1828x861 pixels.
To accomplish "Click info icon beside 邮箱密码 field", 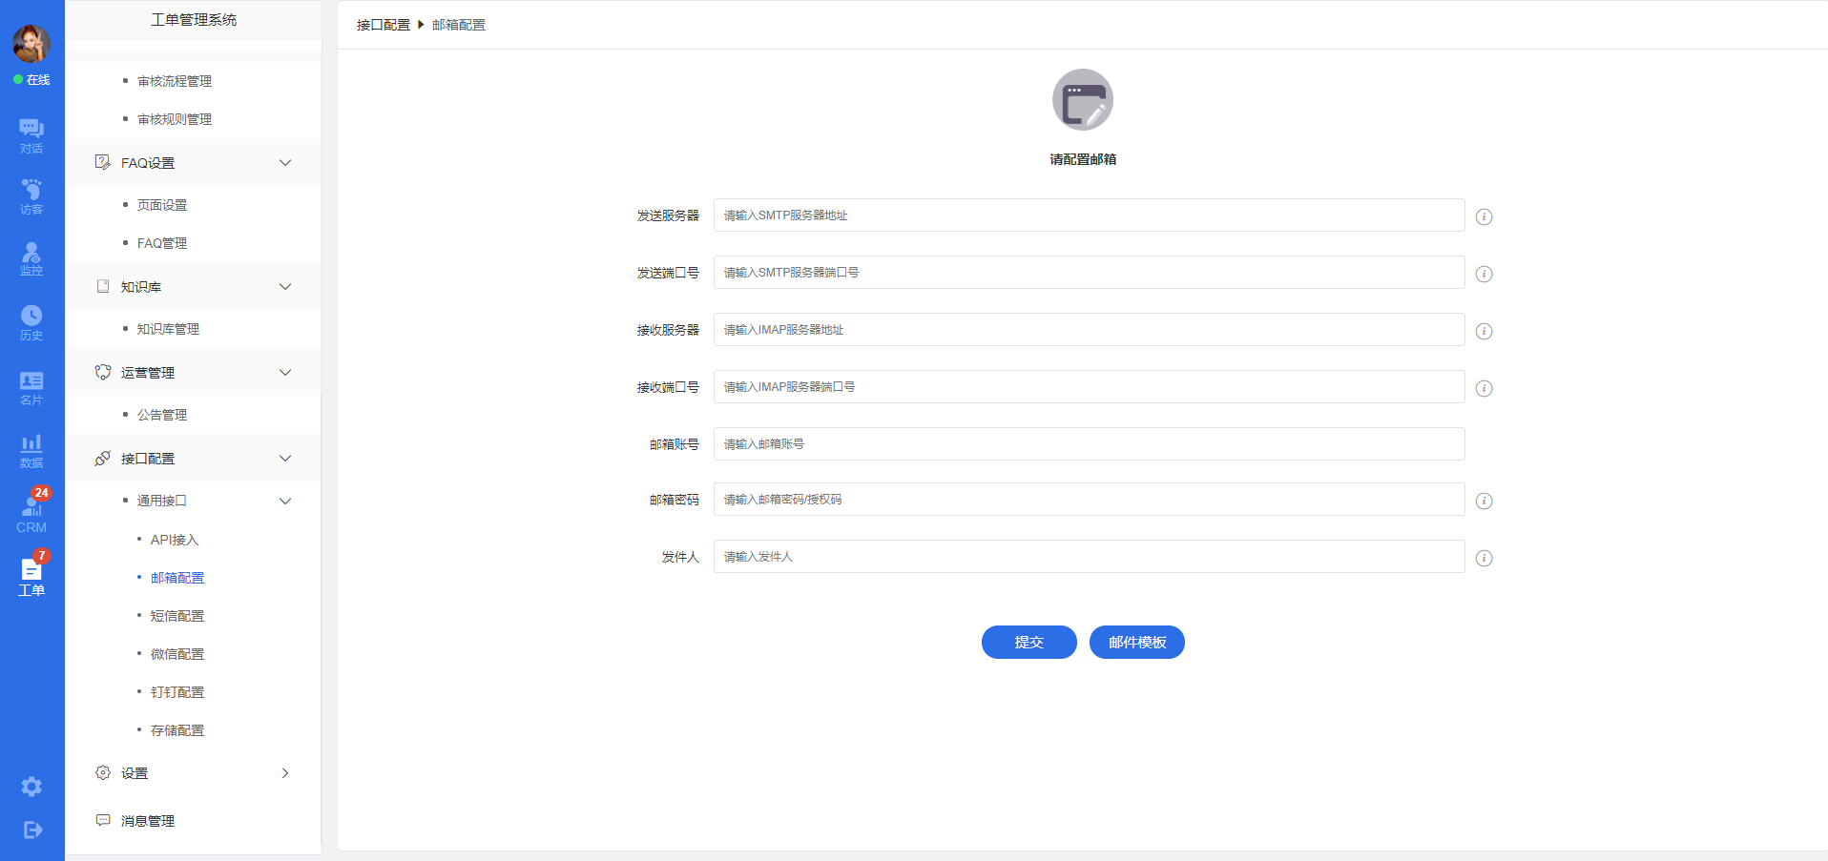I will 1484,501.
